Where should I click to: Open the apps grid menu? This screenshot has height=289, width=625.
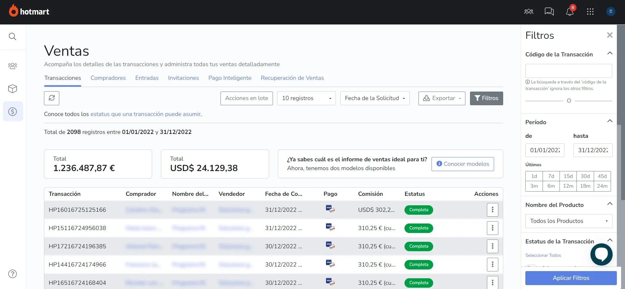[x=590, y=12]
